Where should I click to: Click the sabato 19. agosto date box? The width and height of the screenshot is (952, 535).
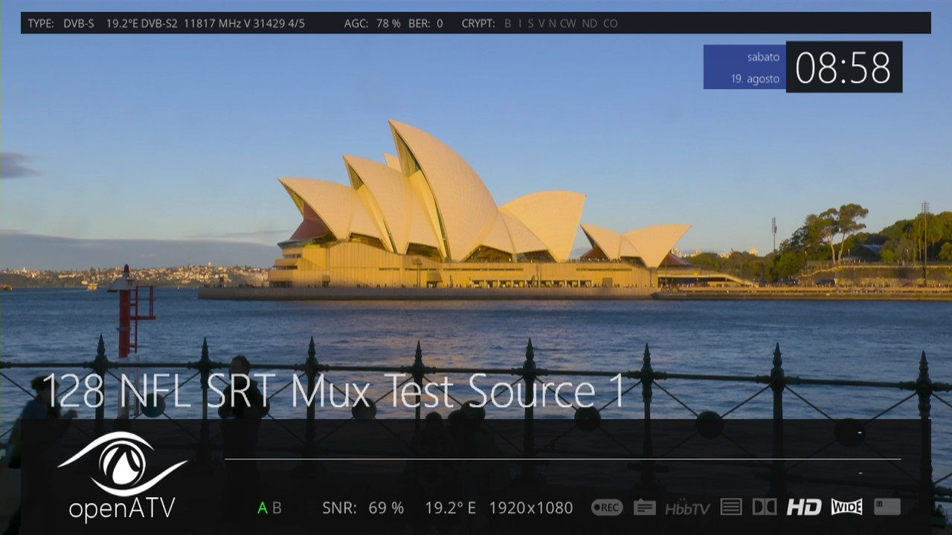point(744,67)
